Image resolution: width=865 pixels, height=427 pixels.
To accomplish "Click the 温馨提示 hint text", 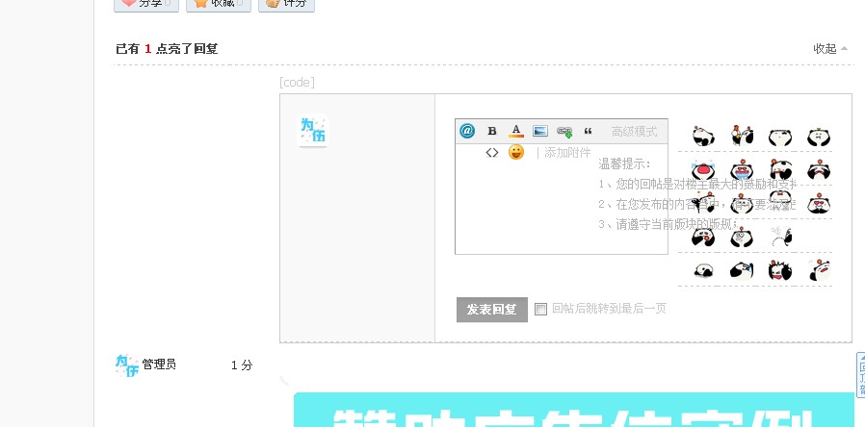I will click(625, 163).
